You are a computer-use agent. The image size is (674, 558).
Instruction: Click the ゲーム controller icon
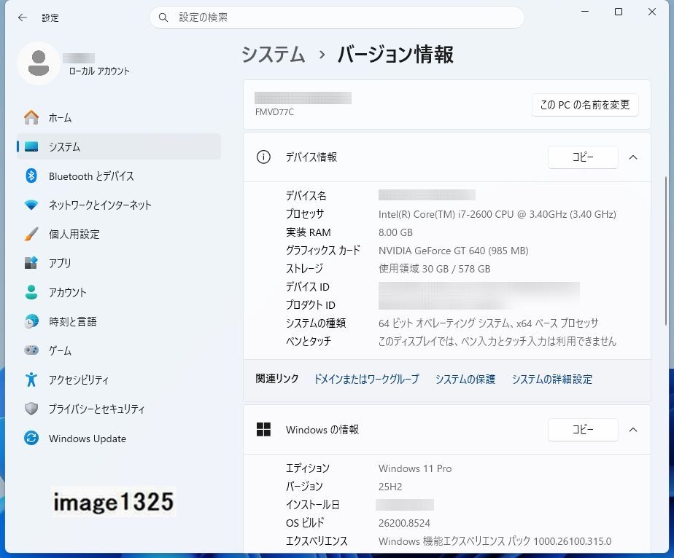click(x=31, y=350)
